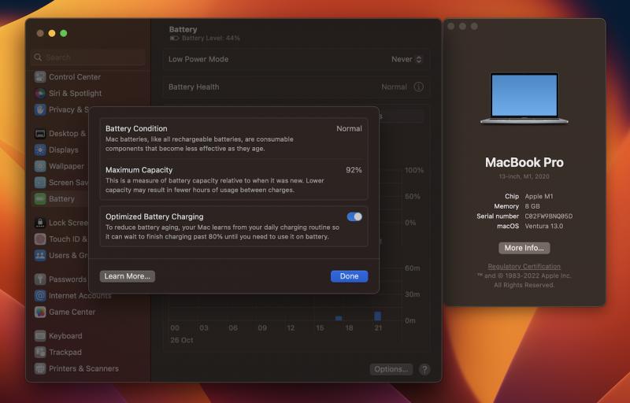Image resolution: width=630 pixels, height=403 pixels.
Task: Open the Regulatory Certification link
Action: click(524, 267)
